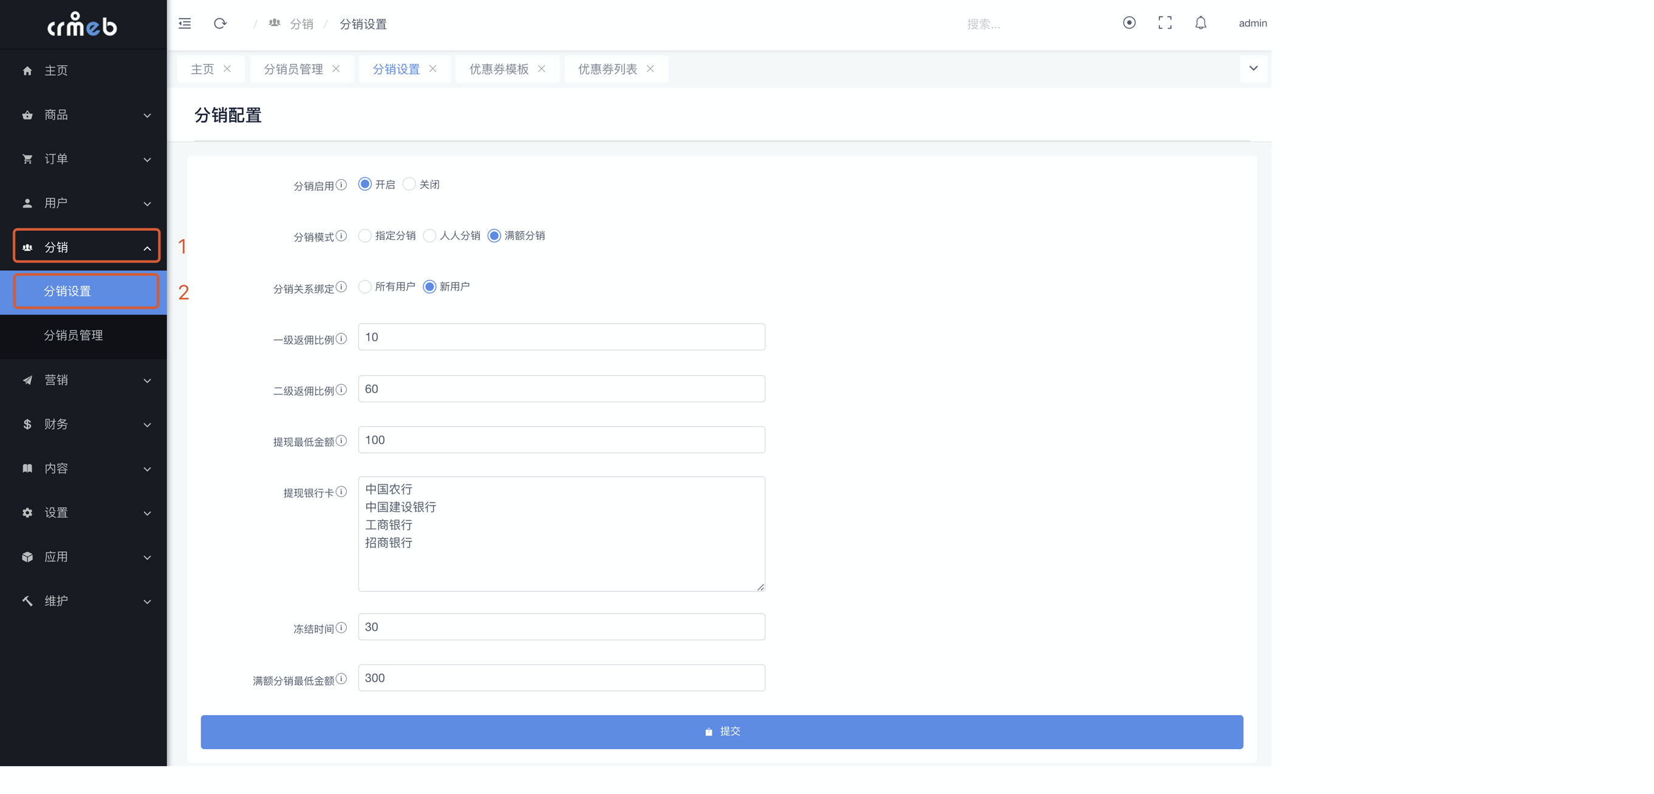The height and width of the screenshot is (794, 1654).
Task: Expand the 营销 sidebar menu
Action: tap(83, 380)
